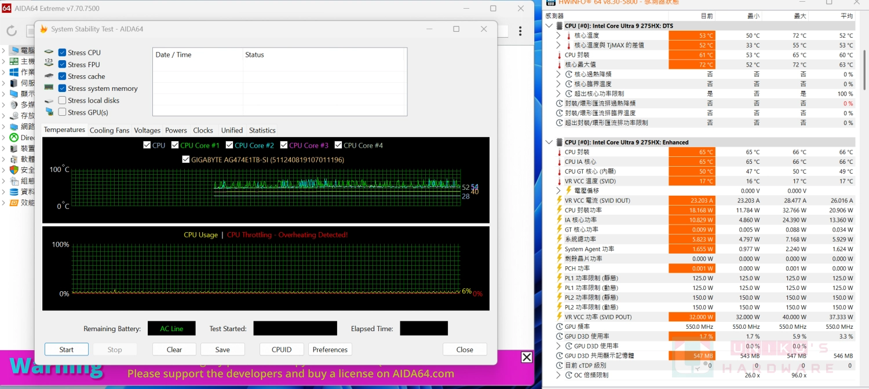This screenshot has height=389, width=869.
Task: Switch to the Voltages tab
Action: tap(147, 130)
